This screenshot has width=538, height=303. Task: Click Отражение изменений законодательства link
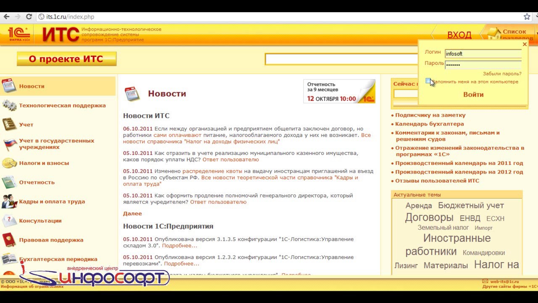[460, 151]
